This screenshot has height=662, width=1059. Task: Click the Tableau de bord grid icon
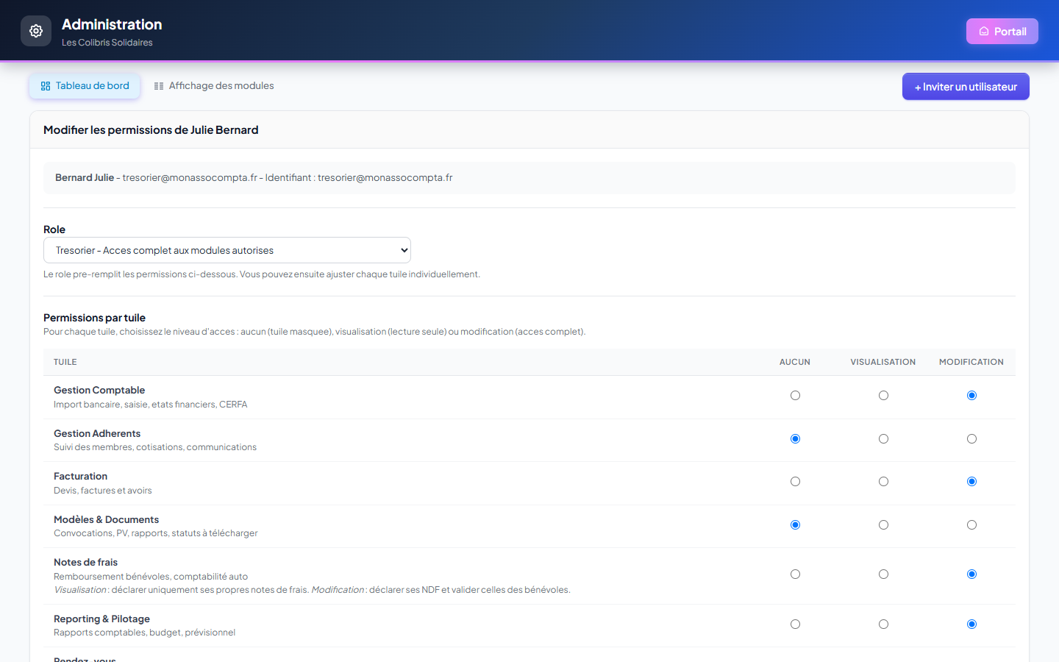[46, 86]
